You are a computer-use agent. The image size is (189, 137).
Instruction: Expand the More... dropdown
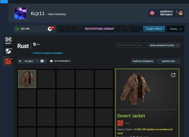(x=176, y=29)
